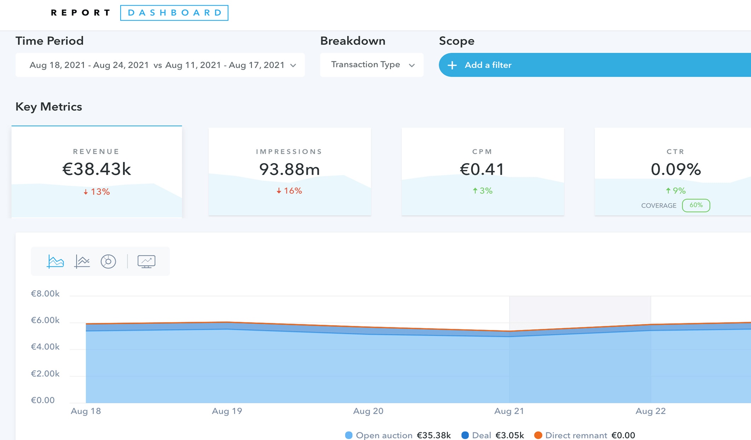Click the 93.88m impressions value
The height and width of the screenshot is (440, 751).
pos(290,169)
